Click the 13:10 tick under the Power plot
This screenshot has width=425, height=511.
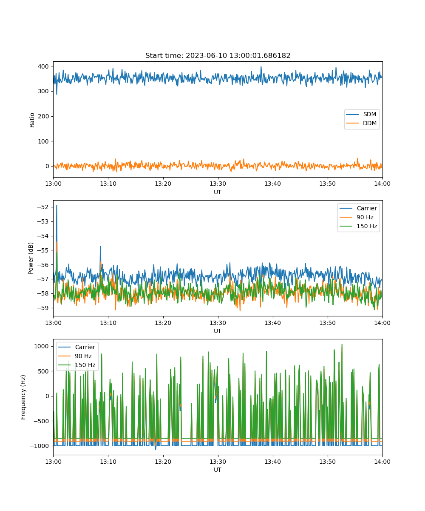pos(108,322)
